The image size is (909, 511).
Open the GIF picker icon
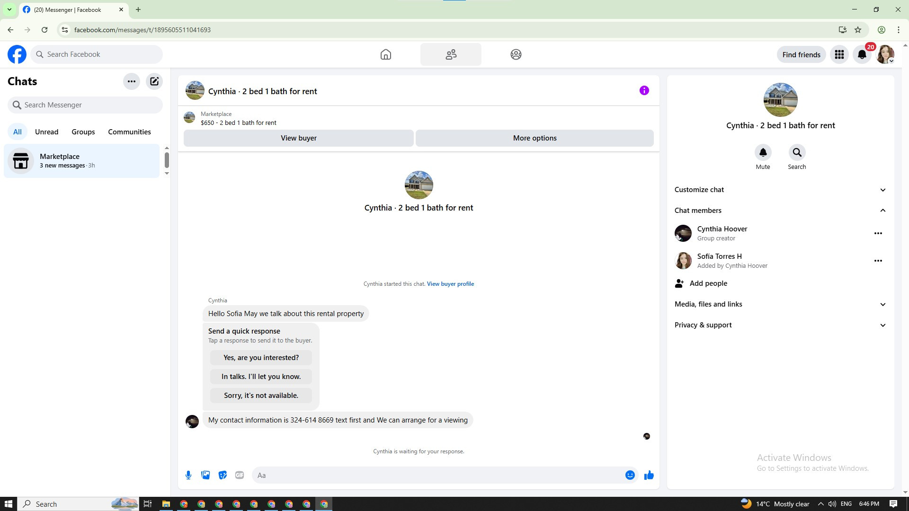tap(240, 475)
